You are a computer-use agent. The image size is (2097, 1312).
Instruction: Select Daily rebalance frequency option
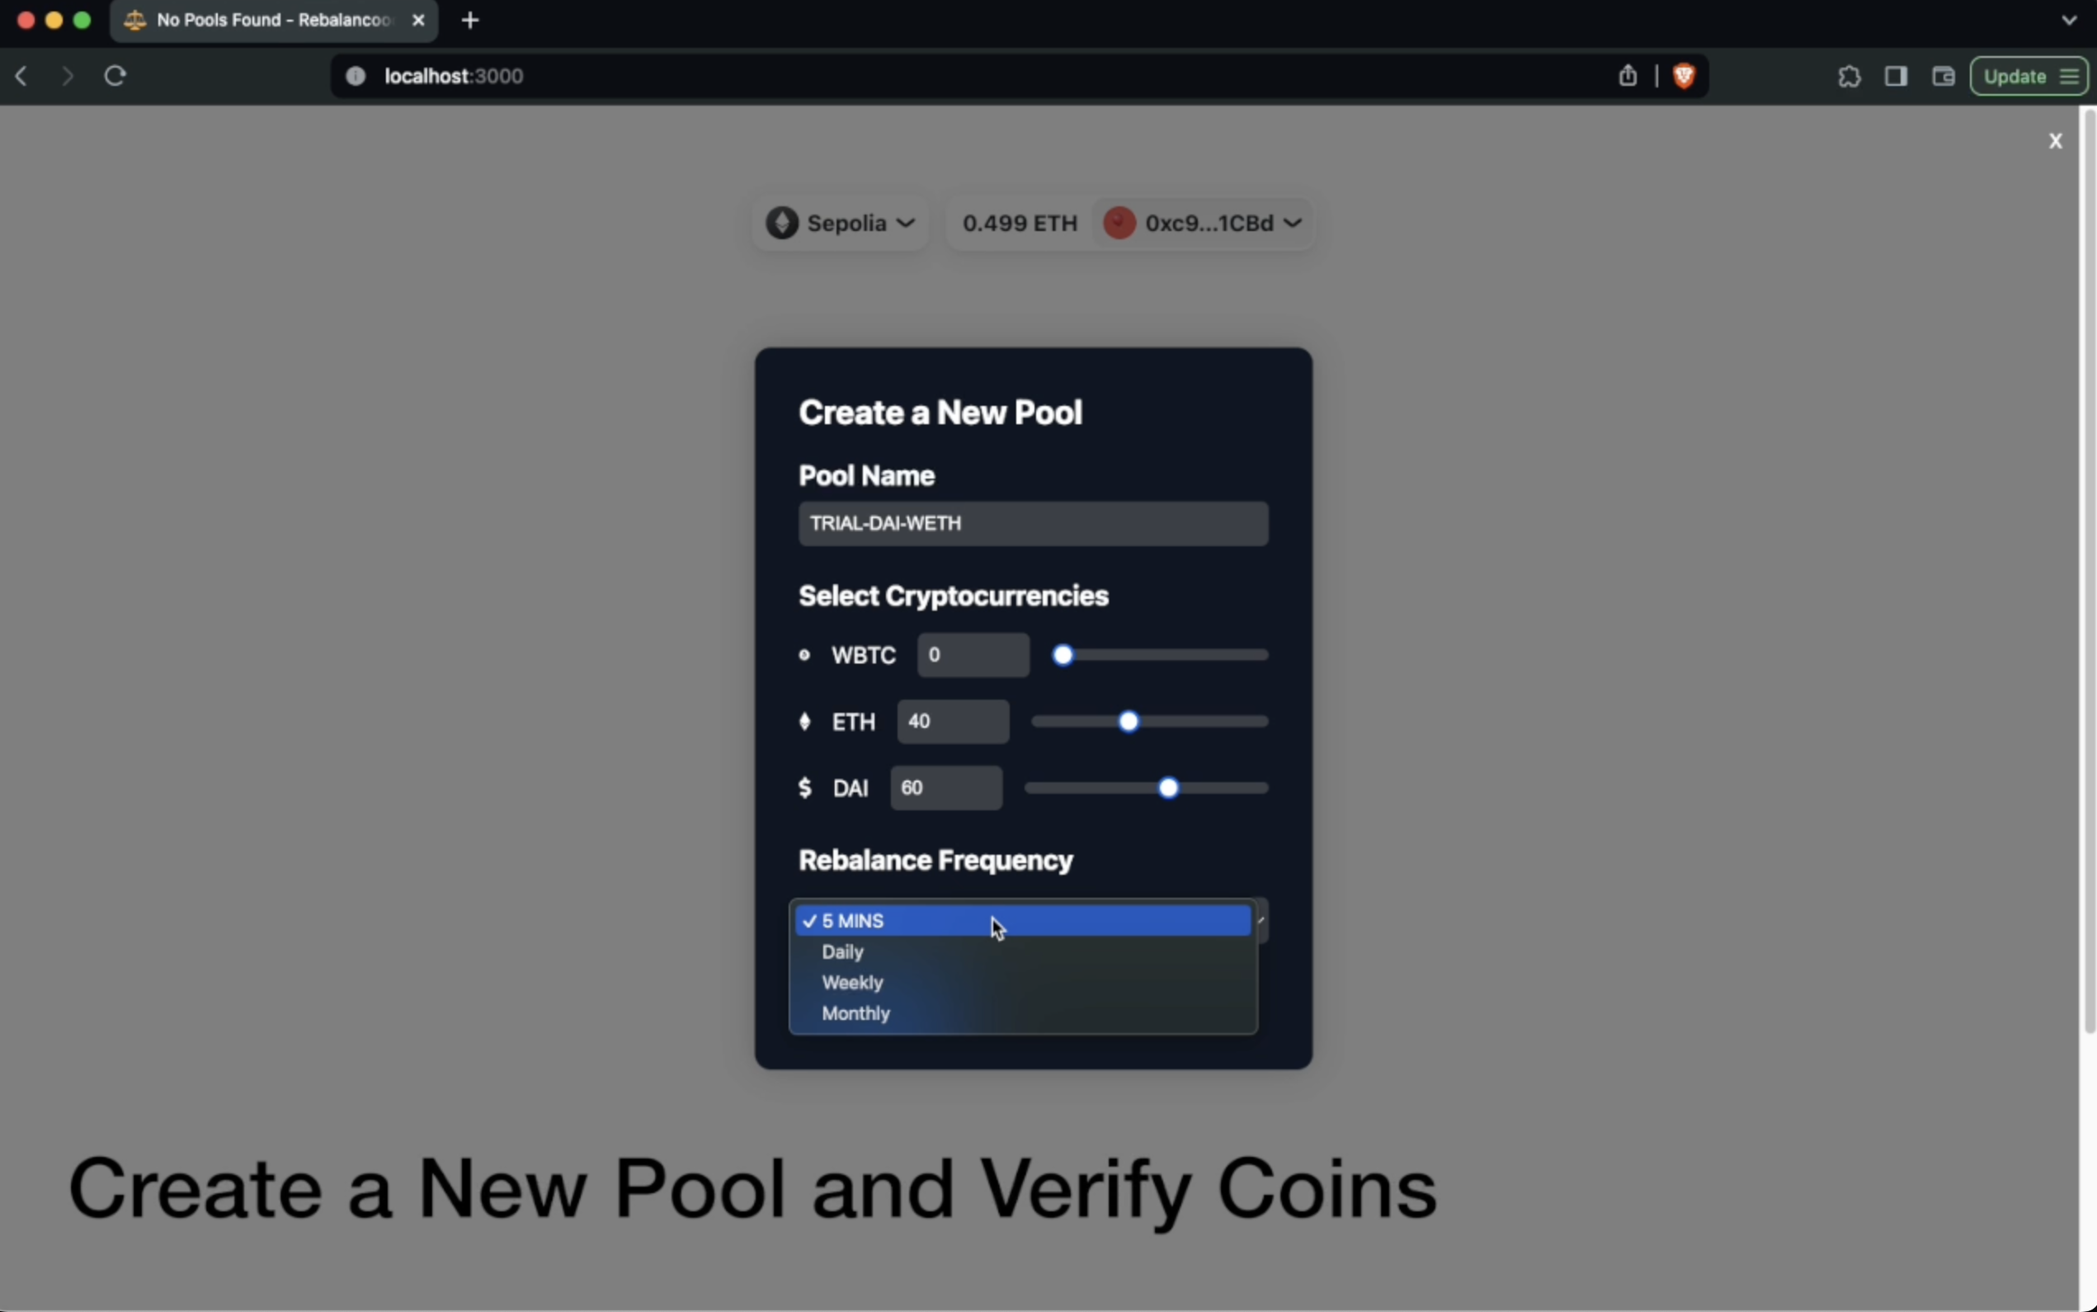841,951
